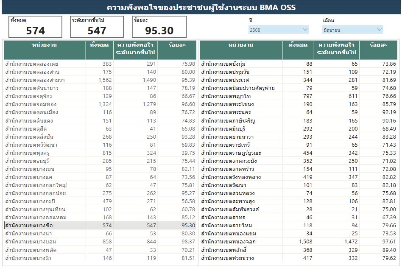Select row สำนักงานเขตบางขุนเทียน
Image resolution: width=402 pixels, height=268 pixels.
100,209
